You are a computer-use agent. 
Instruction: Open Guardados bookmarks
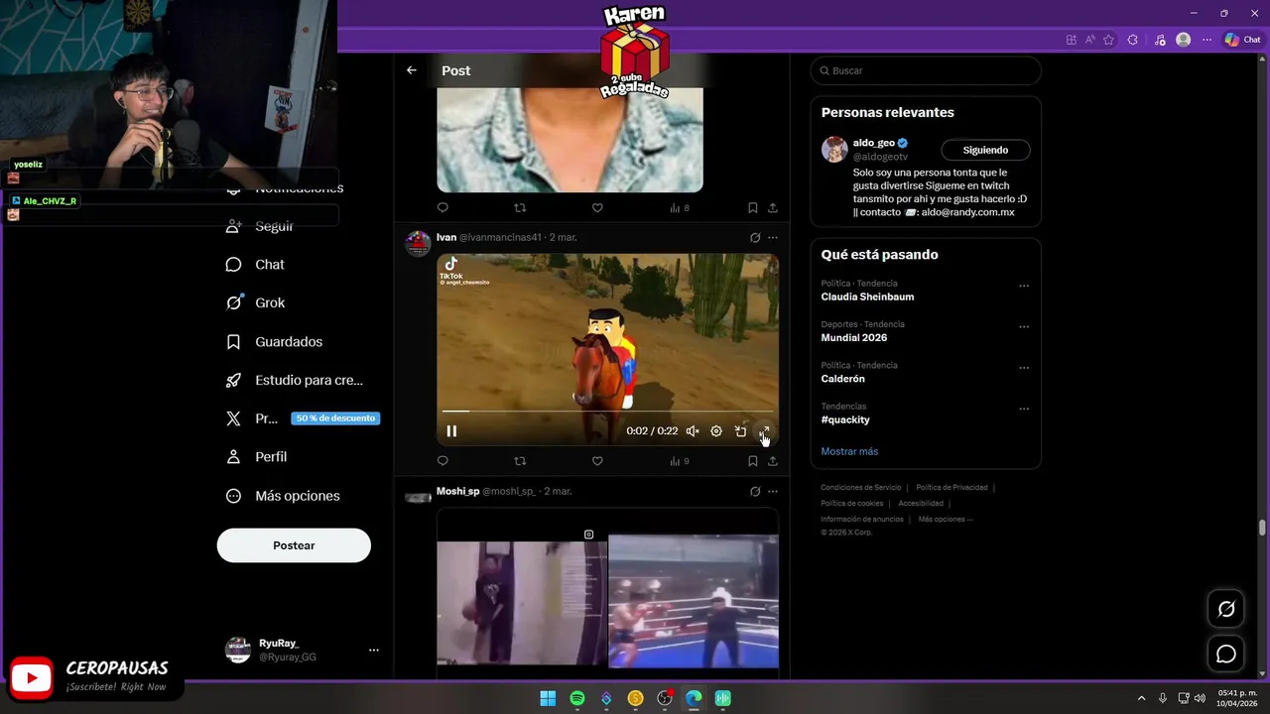pyautogui.click(x=274, y=342)
